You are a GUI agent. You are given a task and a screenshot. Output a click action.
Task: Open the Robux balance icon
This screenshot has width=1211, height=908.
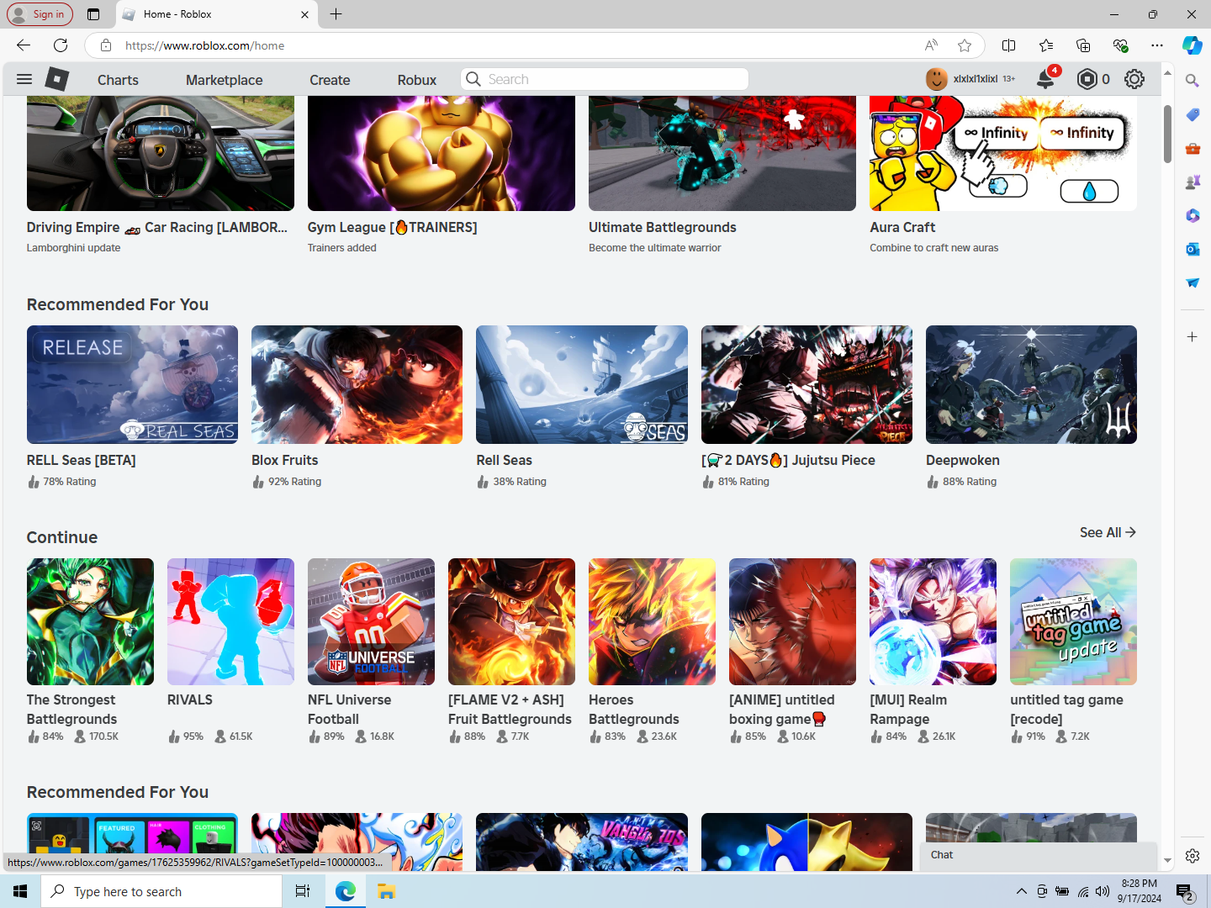(1087, 79)
